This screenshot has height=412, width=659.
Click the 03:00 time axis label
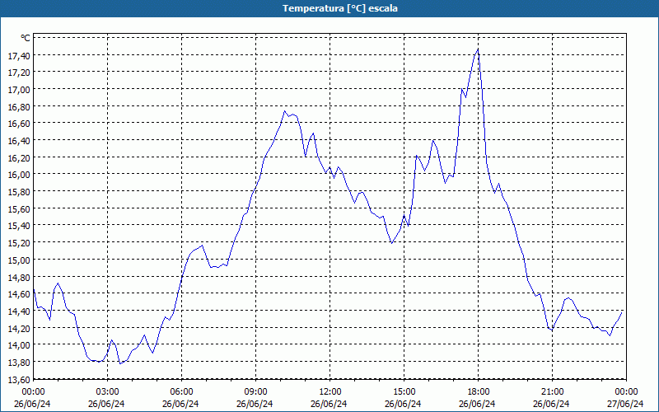point(107,392)
